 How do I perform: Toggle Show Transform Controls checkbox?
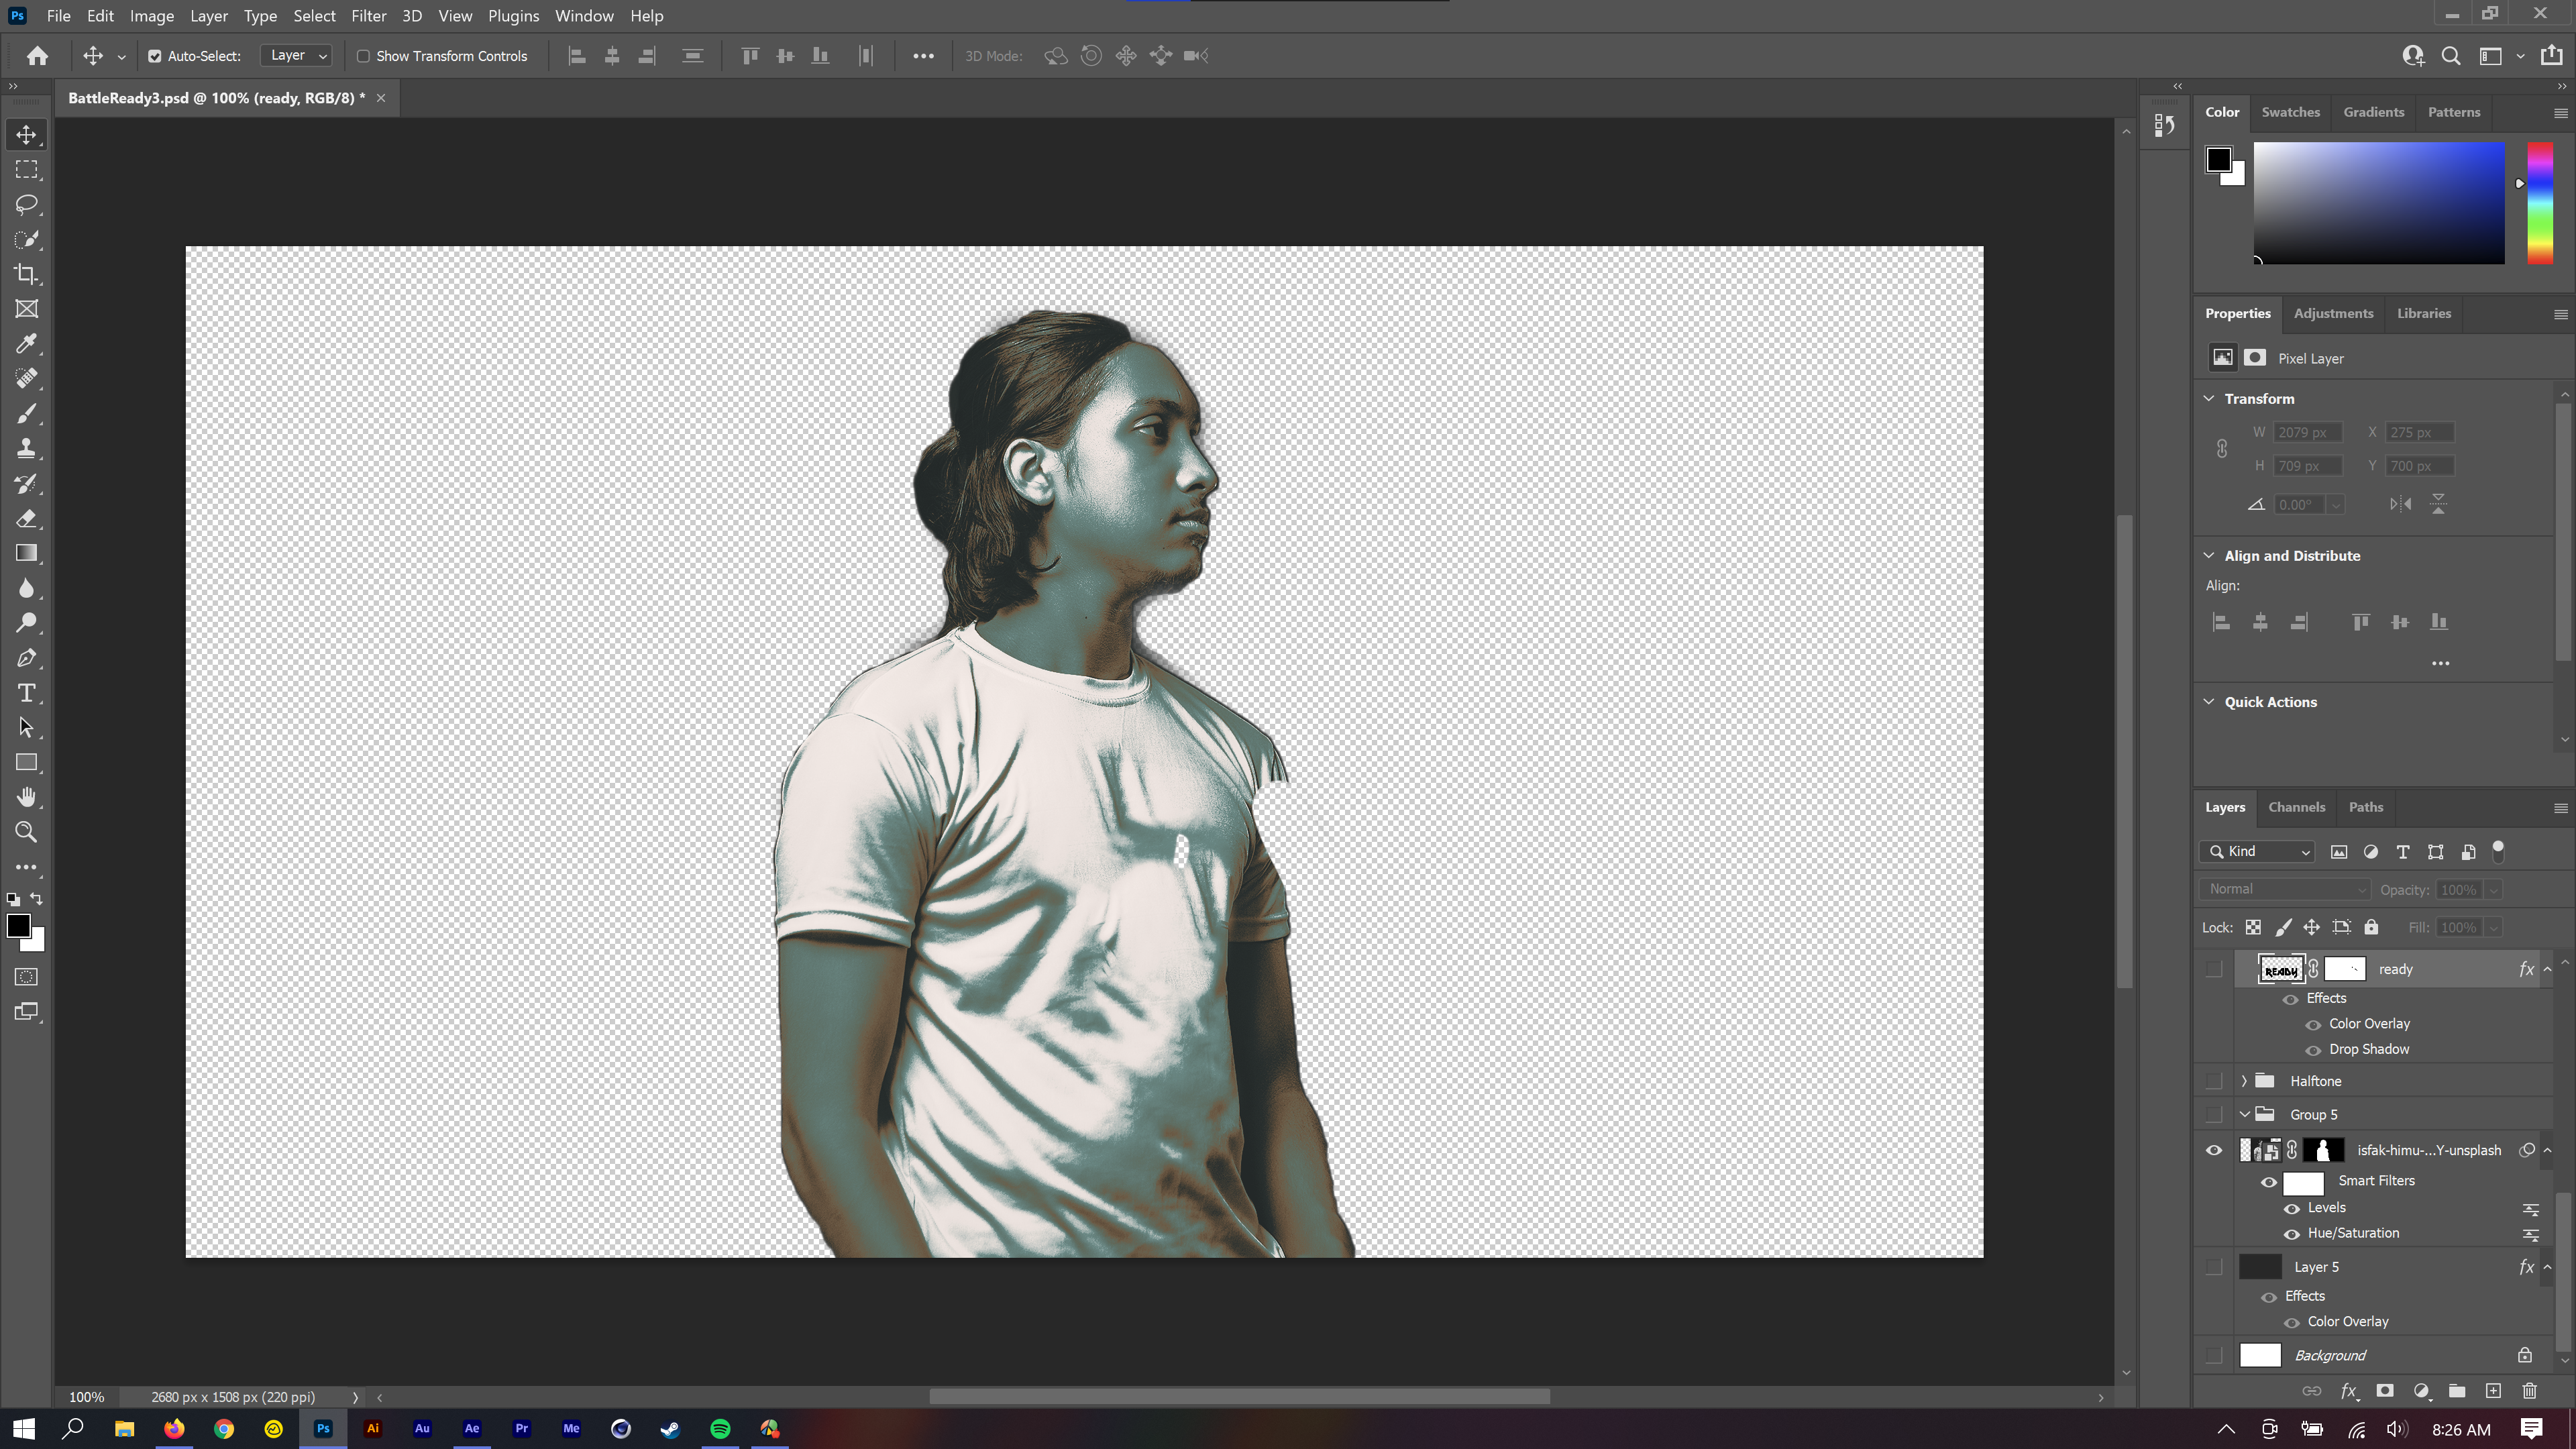pyautogui.click(x=363, y=56)
